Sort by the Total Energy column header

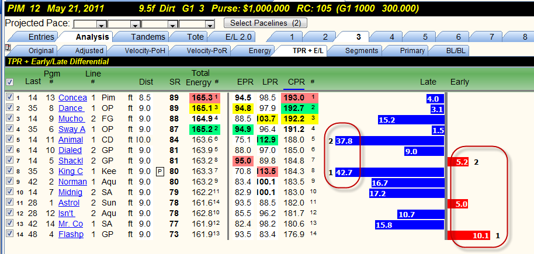tap(200, 78)
